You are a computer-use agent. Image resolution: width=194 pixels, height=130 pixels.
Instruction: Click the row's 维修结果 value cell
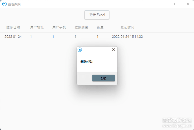pyautogui.click(x=75, y=37)
